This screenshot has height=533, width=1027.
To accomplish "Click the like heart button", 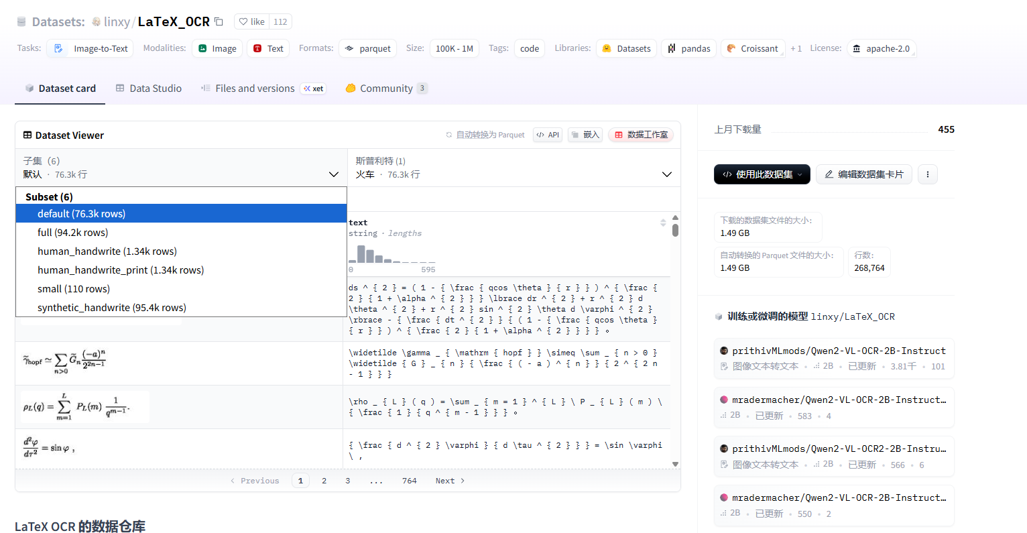I will (x=252, y=21).
